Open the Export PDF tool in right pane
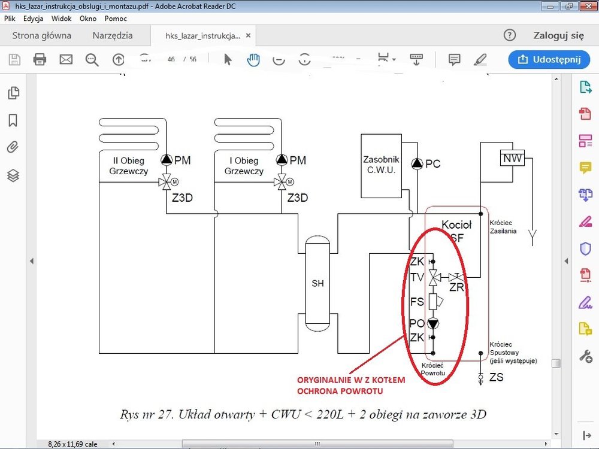This screenshot has height=449, width=599. 585,87
